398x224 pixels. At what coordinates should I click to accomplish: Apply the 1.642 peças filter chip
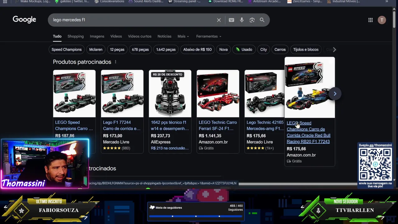(x=166, y=49)
